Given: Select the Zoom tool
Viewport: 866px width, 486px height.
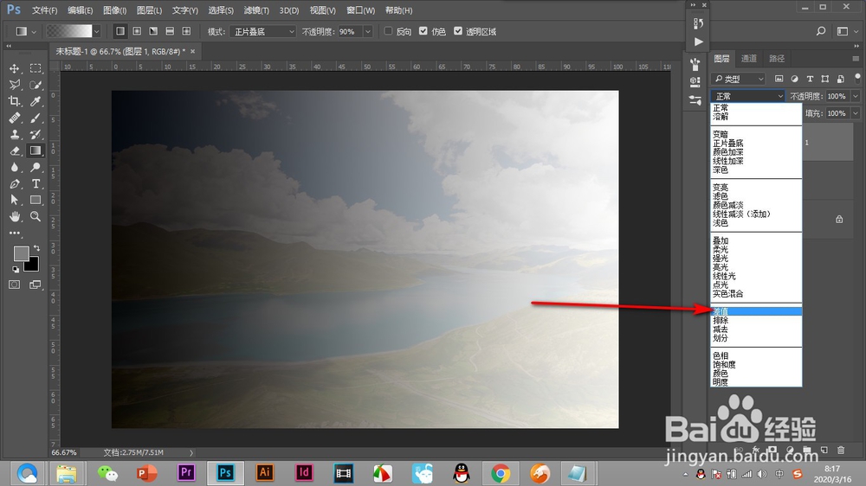Looking at the screenshot, I should click(x=36, y=216).
